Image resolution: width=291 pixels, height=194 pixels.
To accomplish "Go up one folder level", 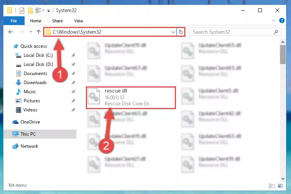I will (x=39, y=32).
